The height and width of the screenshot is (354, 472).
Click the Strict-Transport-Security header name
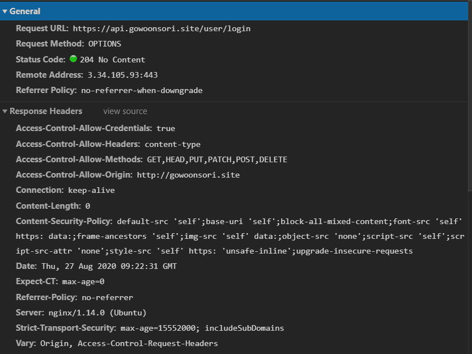pyautogui.click(x=66, y=328)
